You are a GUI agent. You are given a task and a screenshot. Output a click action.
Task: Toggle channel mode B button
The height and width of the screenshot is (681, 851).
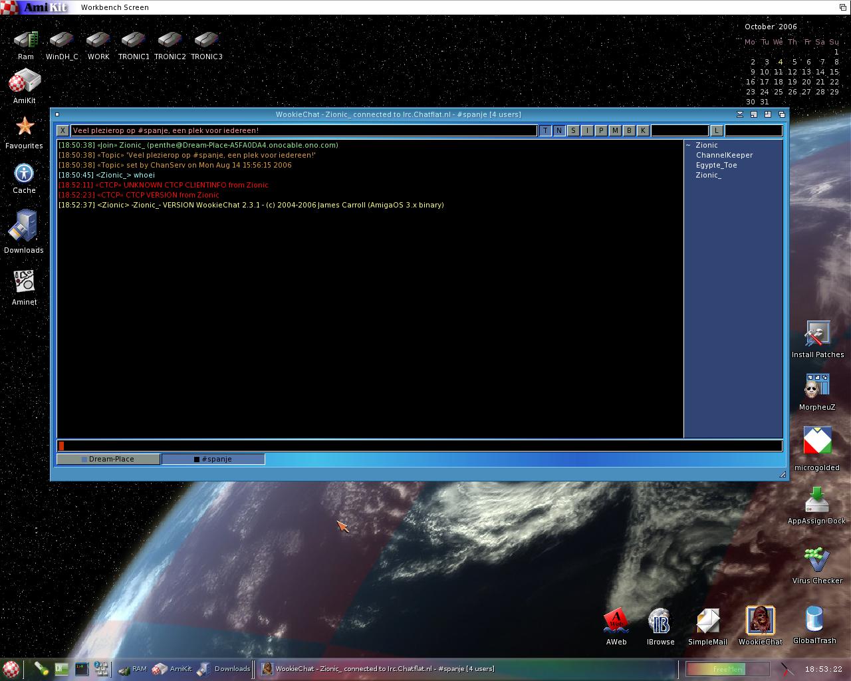pos(629,130)
